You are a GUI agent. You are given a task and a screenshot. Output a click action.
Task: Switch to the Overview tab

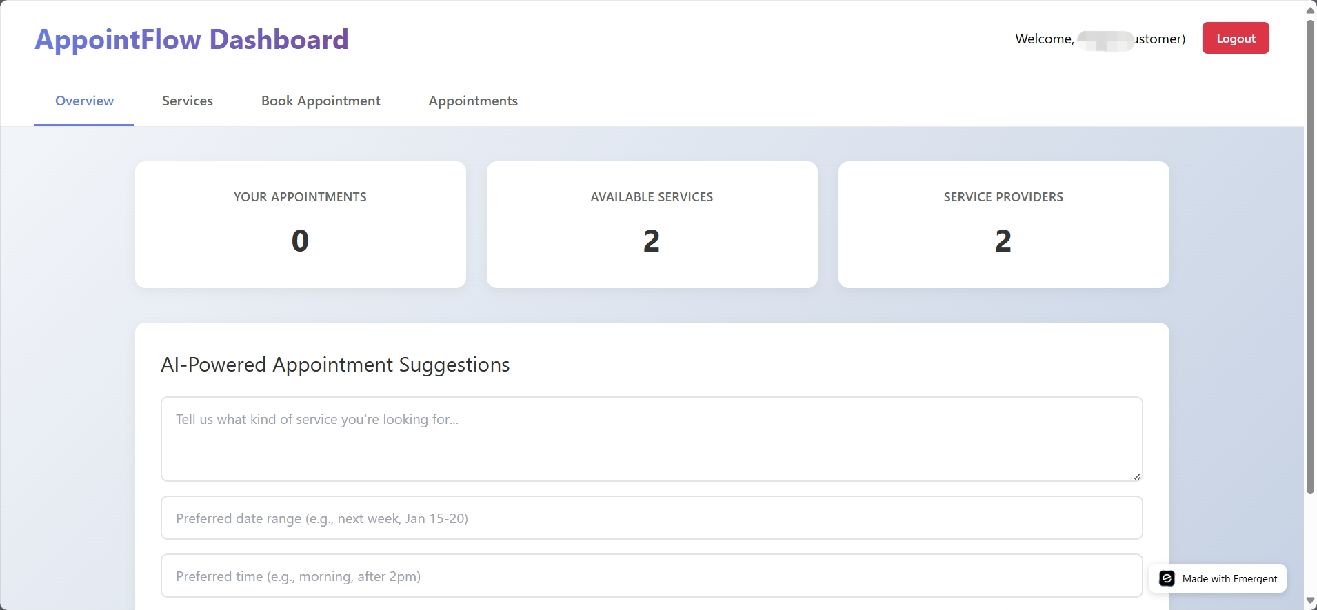[84, 101]
